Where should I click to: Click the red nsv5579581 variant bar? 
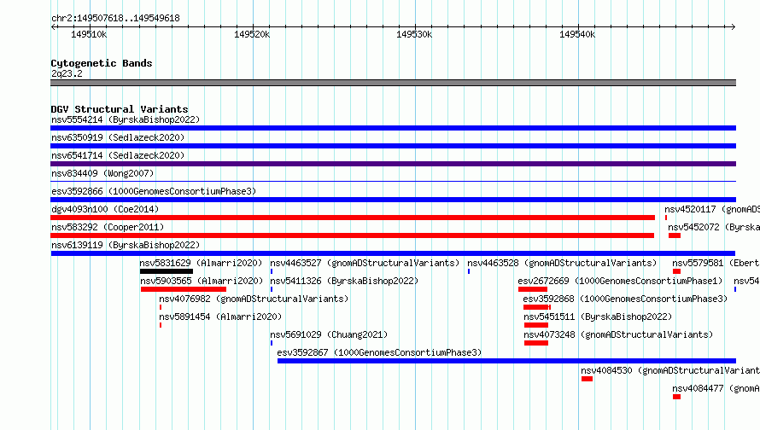click(676, 271)
